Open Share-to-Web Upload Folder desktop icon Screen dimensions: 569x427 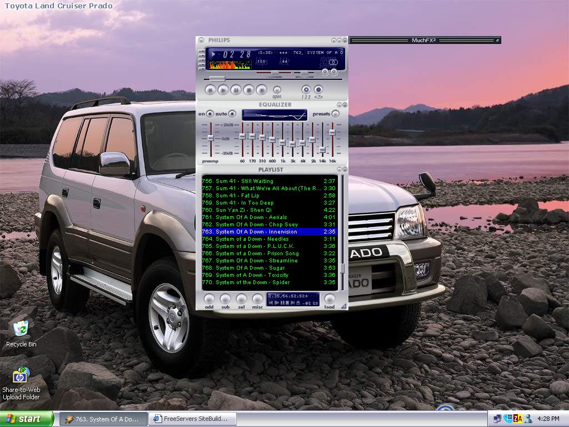(21, 384)
